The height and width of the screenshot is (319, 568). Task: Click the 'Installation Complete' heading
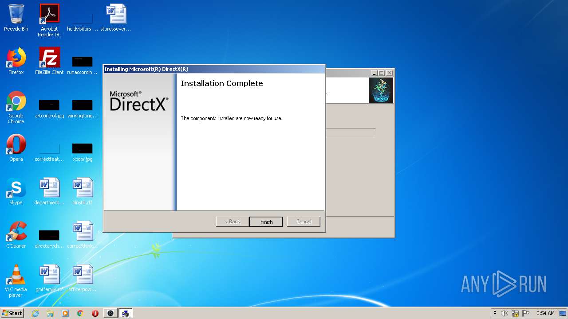[x=222, y=83]
